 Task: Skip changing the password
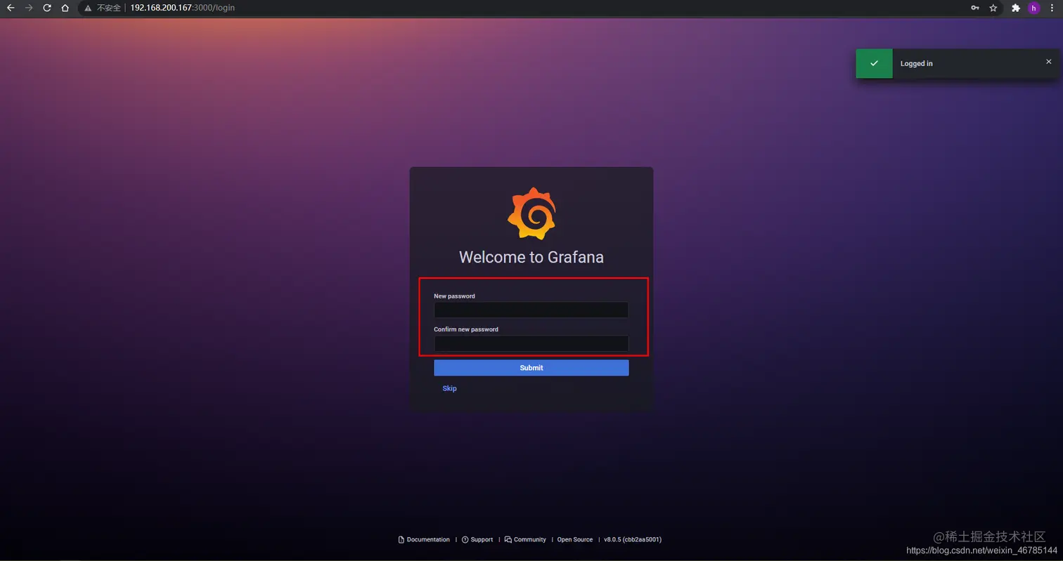click(449, 388)
